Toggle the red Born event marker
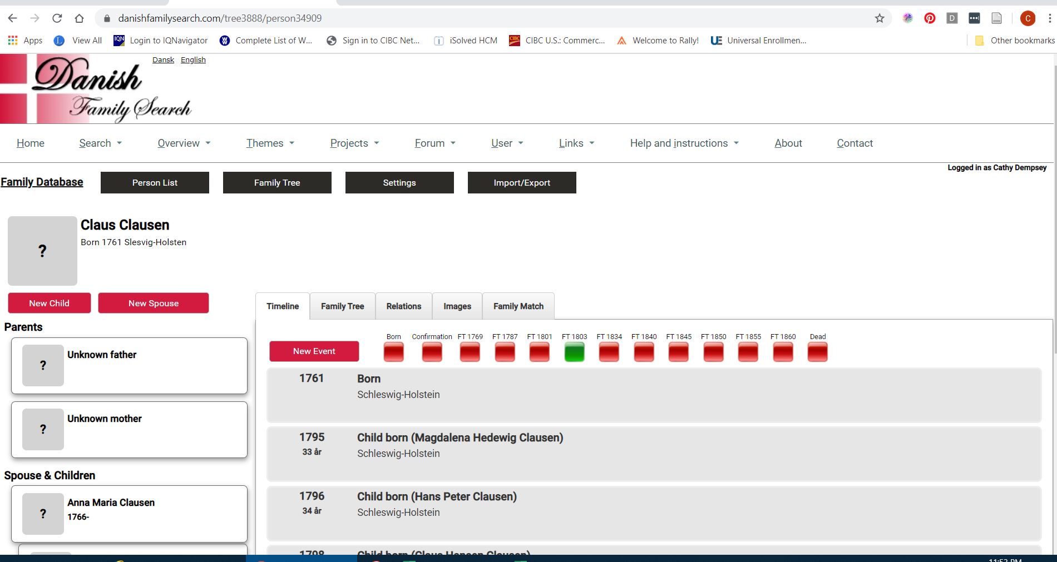This screenshot has width=1057, height=562. pos(393,352)
